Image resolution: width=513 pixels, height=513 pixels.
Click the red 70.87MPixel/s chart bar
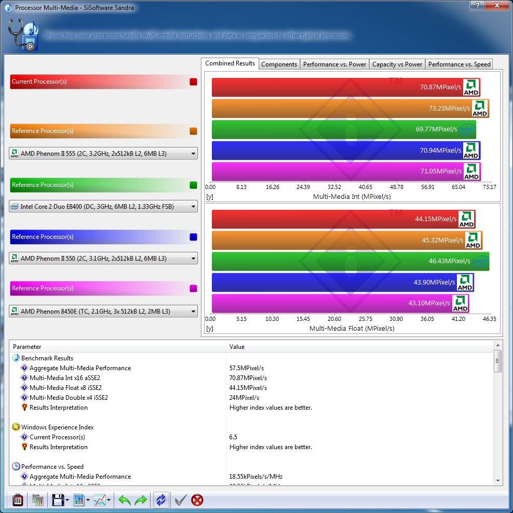[346, 87]
